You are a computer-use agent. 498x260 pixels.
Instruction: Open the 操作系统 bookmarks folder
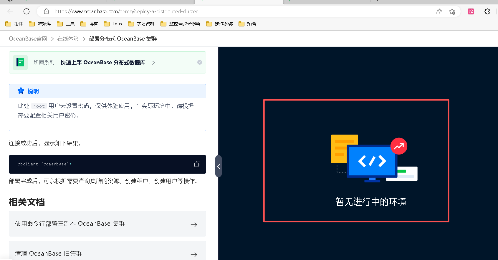219,24
